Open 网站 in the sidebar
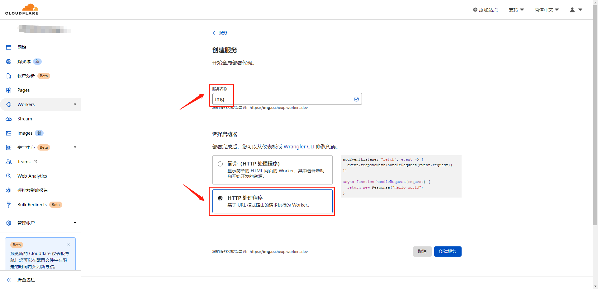598x289 pixels. 22,47
